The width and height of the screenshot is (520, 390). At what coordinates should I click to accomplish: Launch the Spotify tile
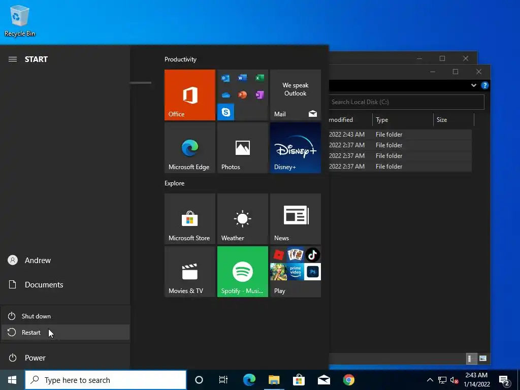click(242, 272)
